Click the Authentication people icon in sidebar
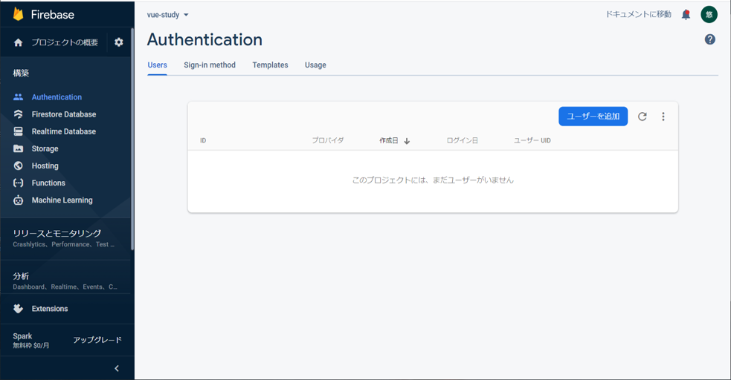731x380 pixels. click(x=18, y=97)
